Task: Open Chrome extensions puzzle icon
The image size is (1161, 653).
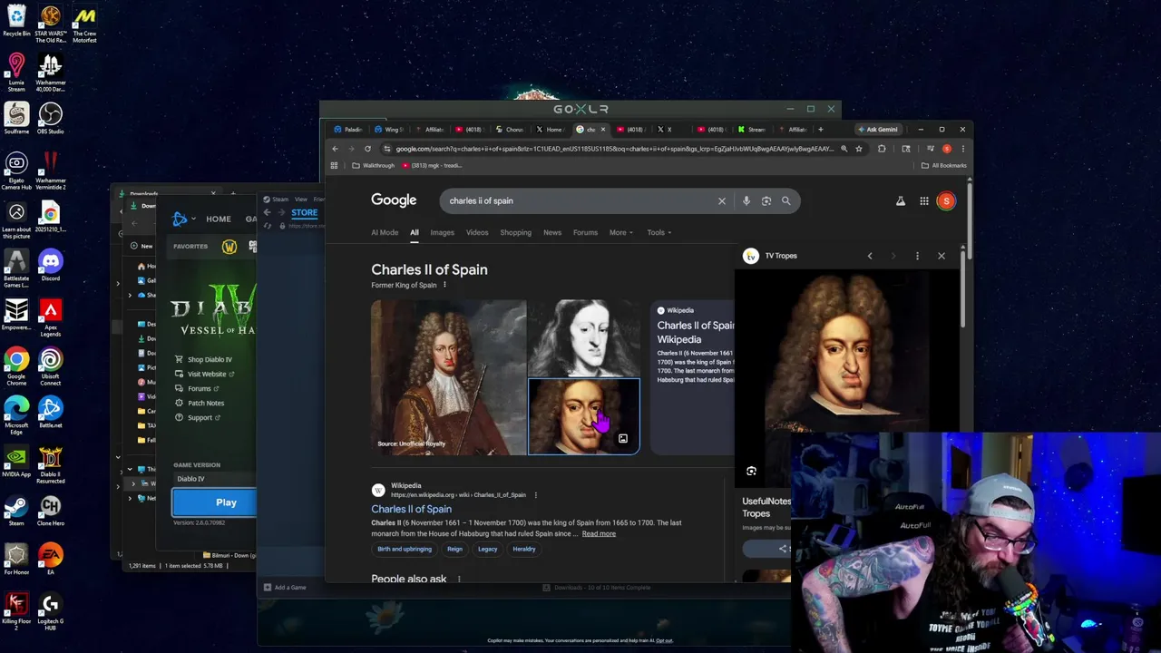Action: [x=882, y=149]
